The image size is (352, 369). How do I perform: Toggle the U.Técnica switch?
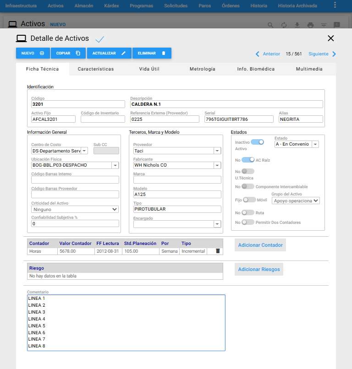[x=248, y=171]
